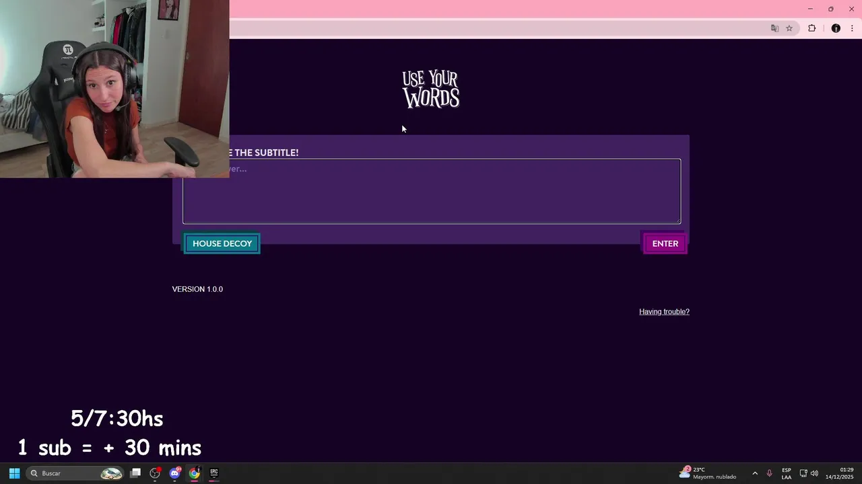Restore down the Chrome window

point(831,9)
